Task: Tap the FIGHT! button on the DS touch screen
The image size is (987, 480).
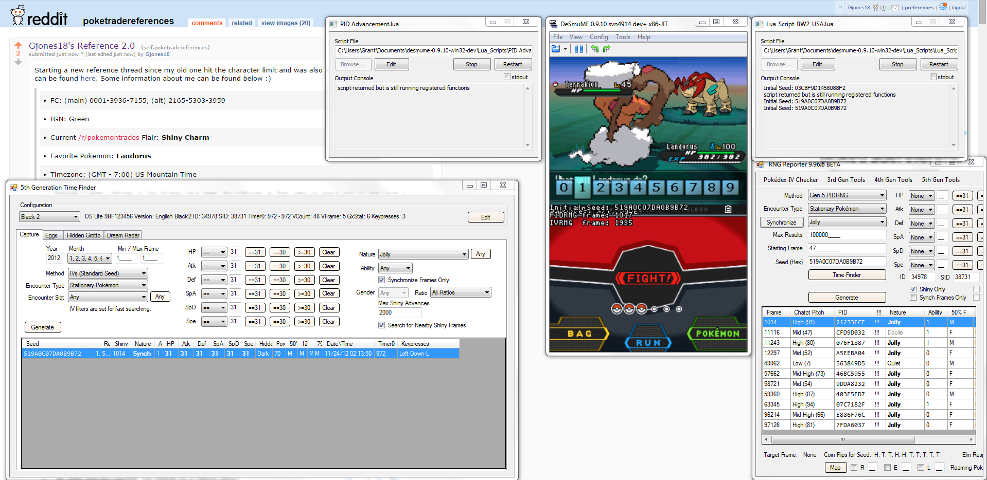Action: (x=648, y=279)
